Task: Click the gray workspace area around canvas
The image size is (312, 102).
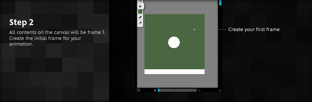Action: (x=211, y=50)
